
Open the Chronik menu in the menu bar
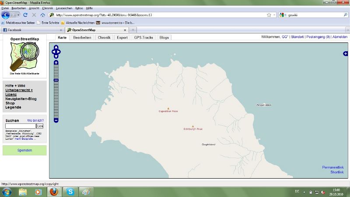[x=48, y=8]
